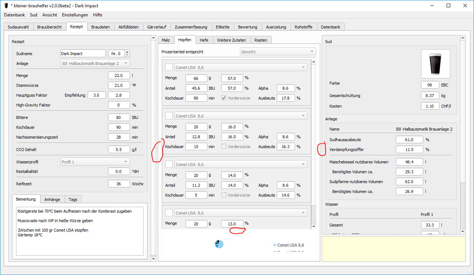Click the beer glass image in Sud panel
The height and width of the screenshot is (275, 474).
435,64
